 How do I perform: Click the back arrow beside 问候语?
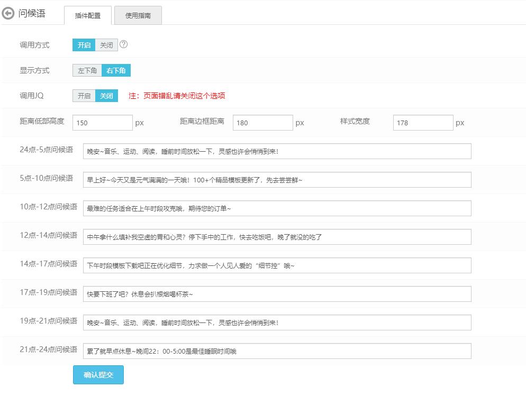pos(8,14)
